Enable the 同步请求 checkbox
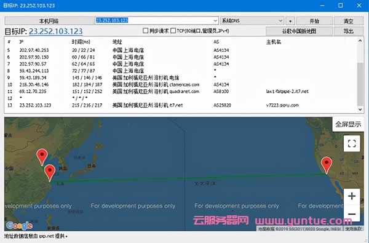 (146, 31)
